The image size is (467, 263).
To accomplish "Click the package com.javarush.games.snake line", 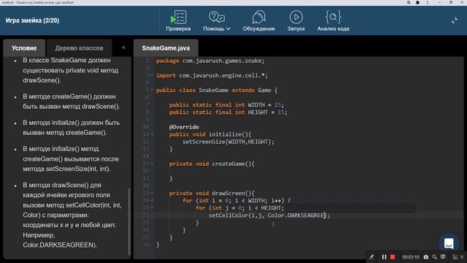I will [x=210, y=61].
